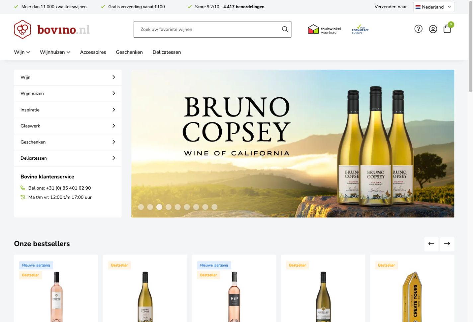
Task: Click the clock icon beside opening hours
Action: tap(23, 197)
